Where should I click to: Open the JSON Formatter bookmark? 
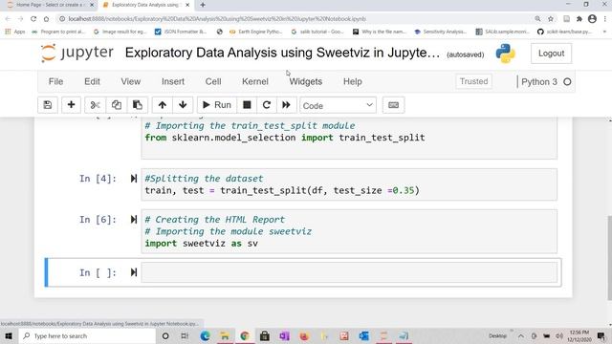181,32
